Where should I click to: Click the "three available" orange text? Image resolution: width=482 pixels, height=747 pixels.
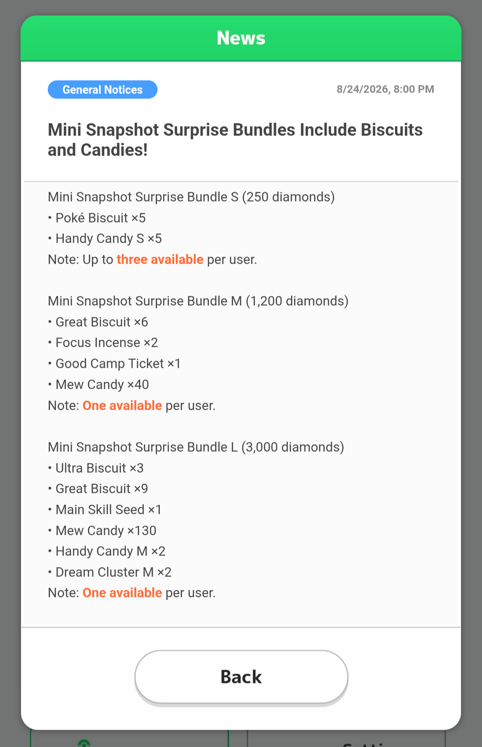point(160,260)
